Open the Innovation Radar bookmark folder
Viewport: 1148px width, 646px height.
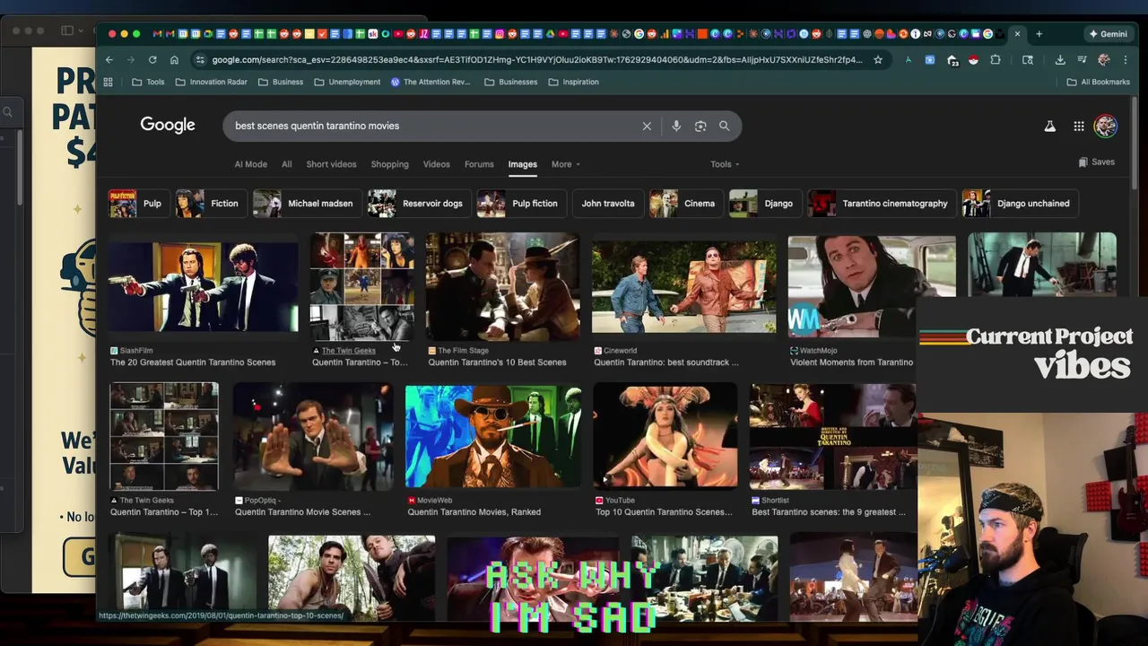pos(211,82)
